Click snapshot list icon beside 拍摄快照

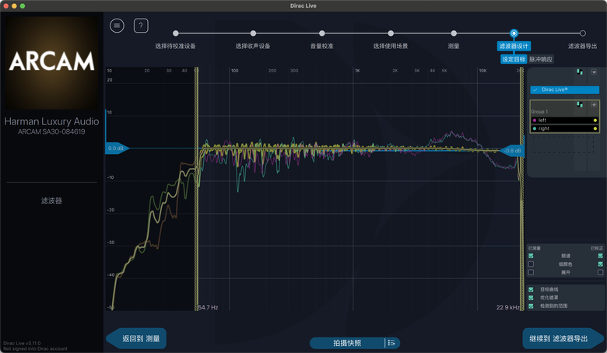(391, 343)
